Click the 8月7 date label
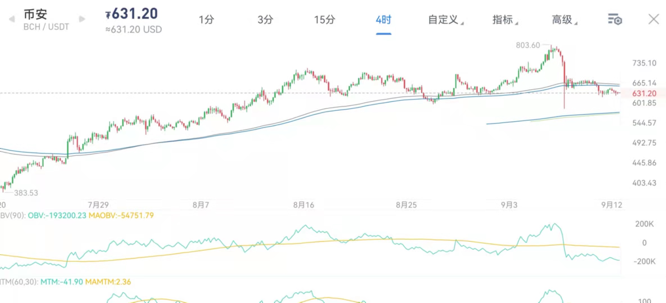 (201, 205)
